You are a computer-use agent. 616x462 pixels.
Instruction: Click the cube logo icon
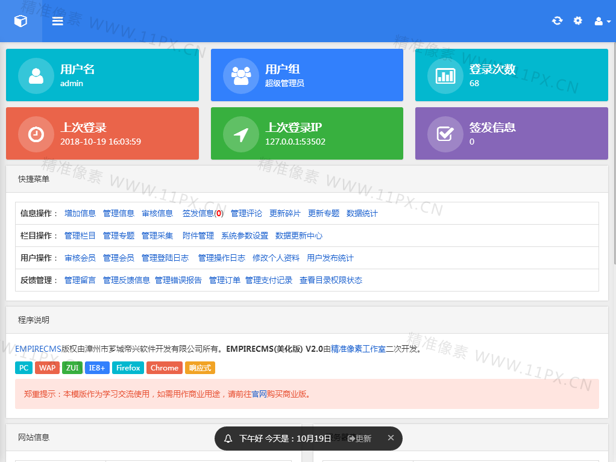coord(20,21)
